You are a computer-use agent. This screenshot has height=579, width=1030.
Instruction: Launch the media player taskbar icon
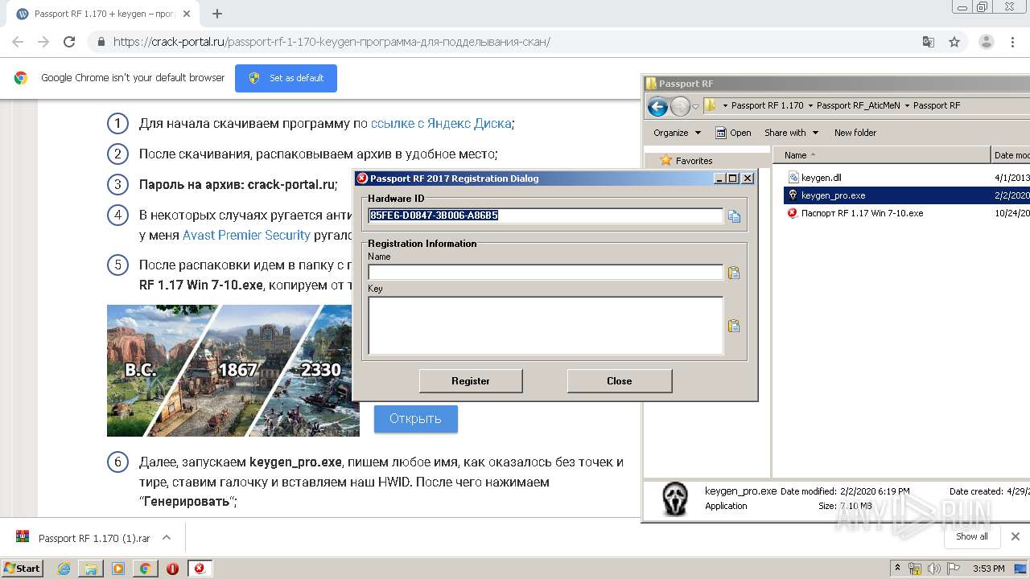click(118, 569)
